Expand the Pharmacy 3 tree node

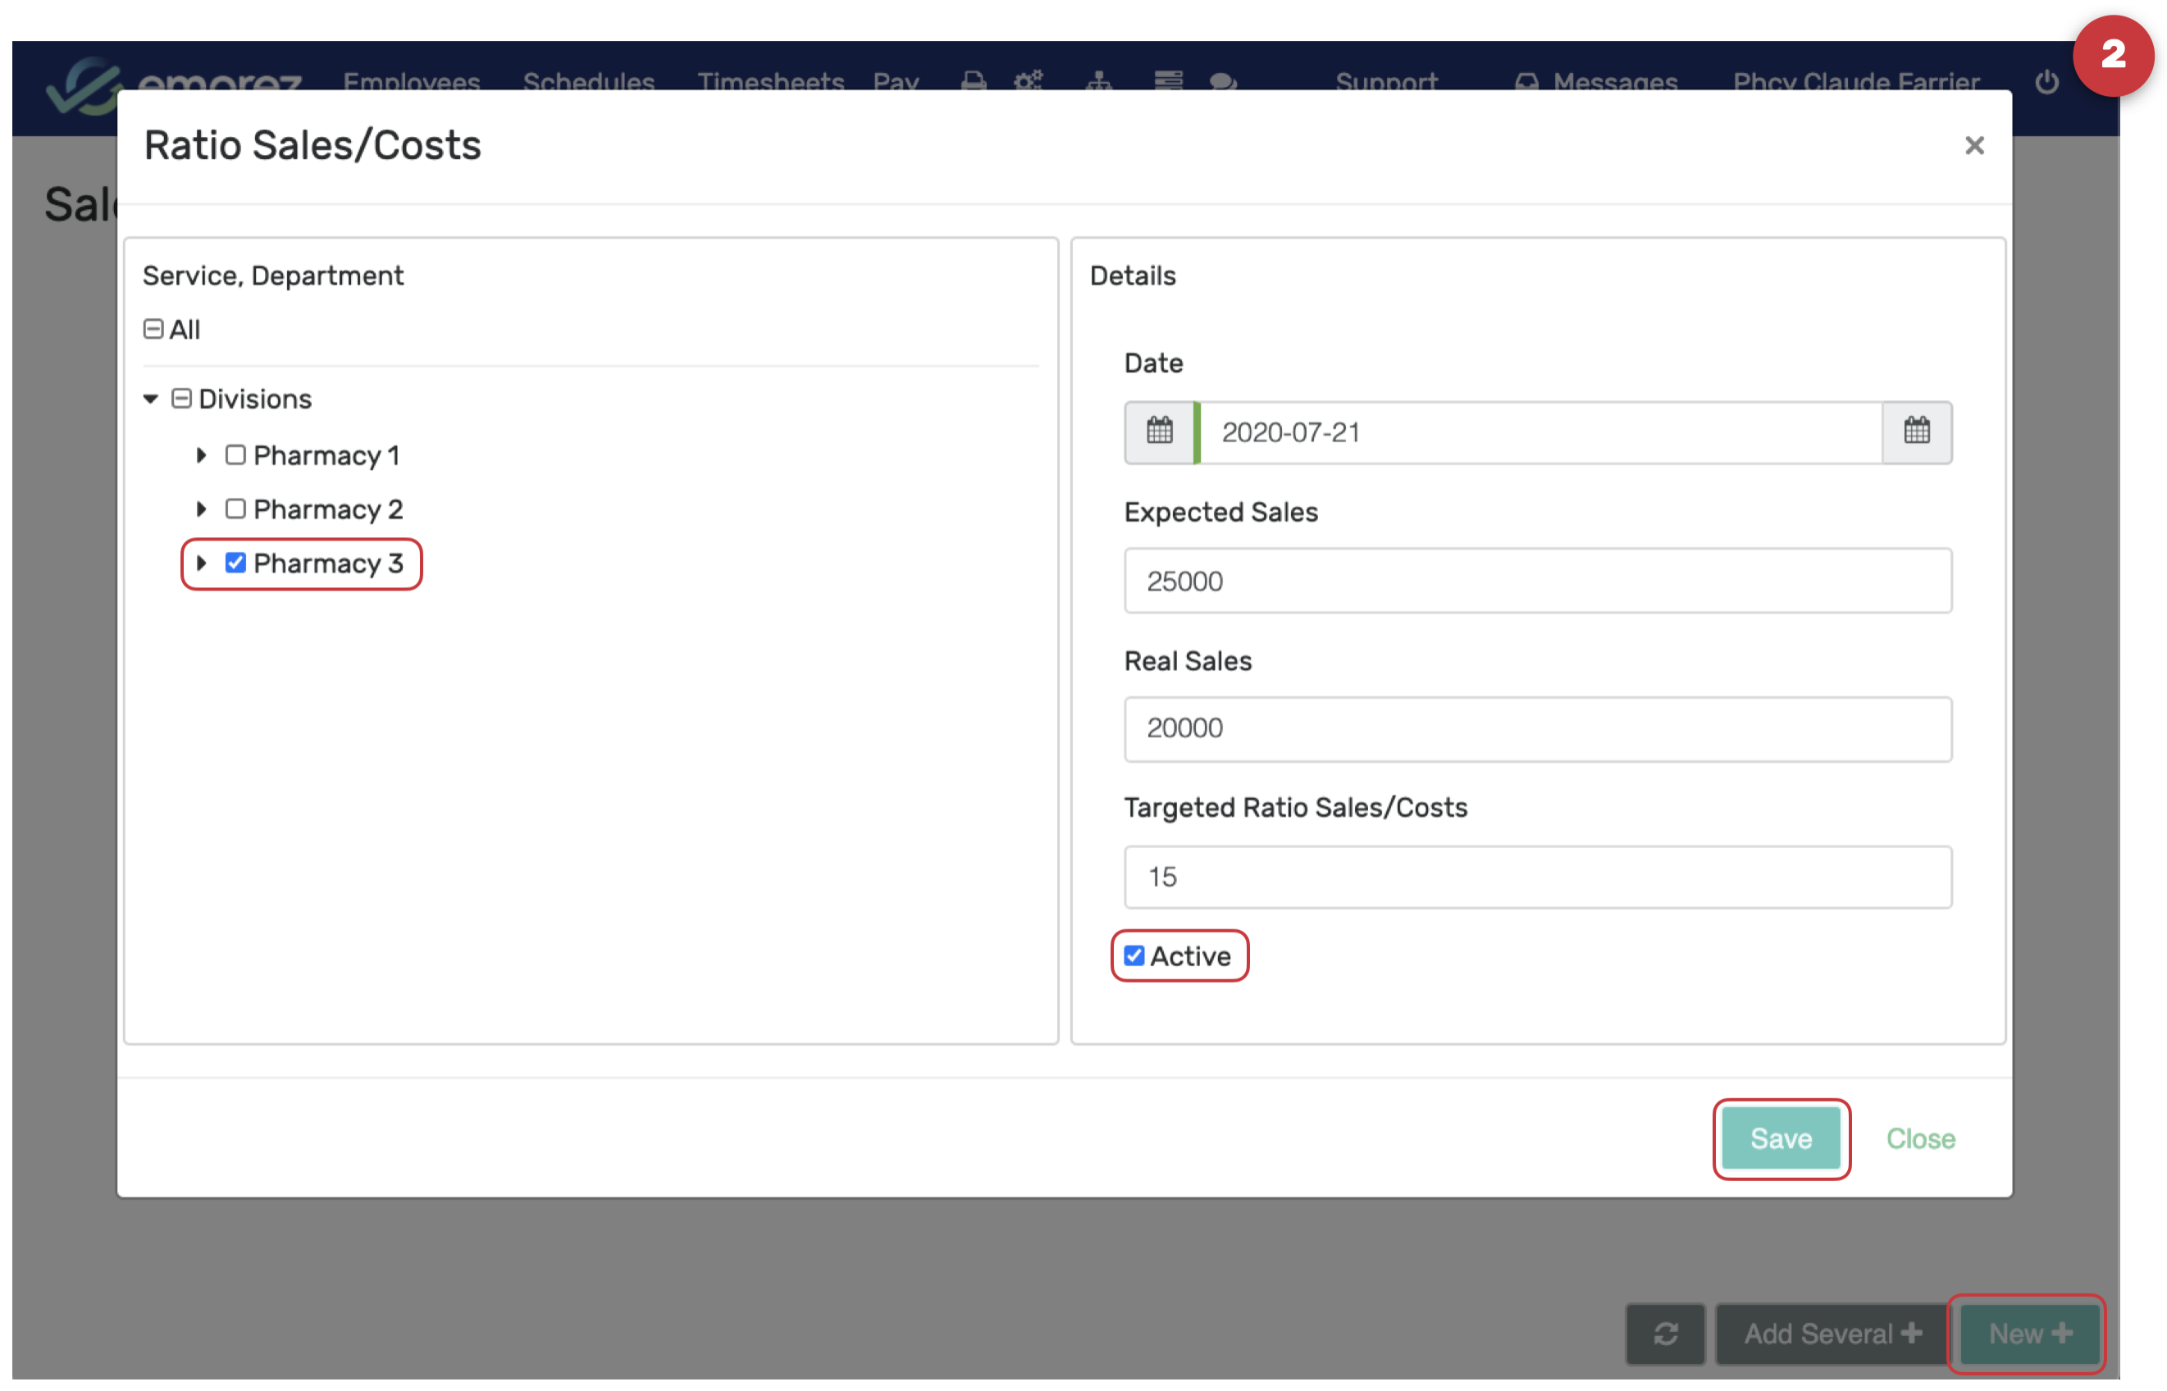coord(202,563)
